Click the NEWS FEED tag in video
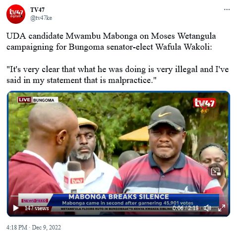The height and width of the screenshot is (234, 237). tap(35, 201)
